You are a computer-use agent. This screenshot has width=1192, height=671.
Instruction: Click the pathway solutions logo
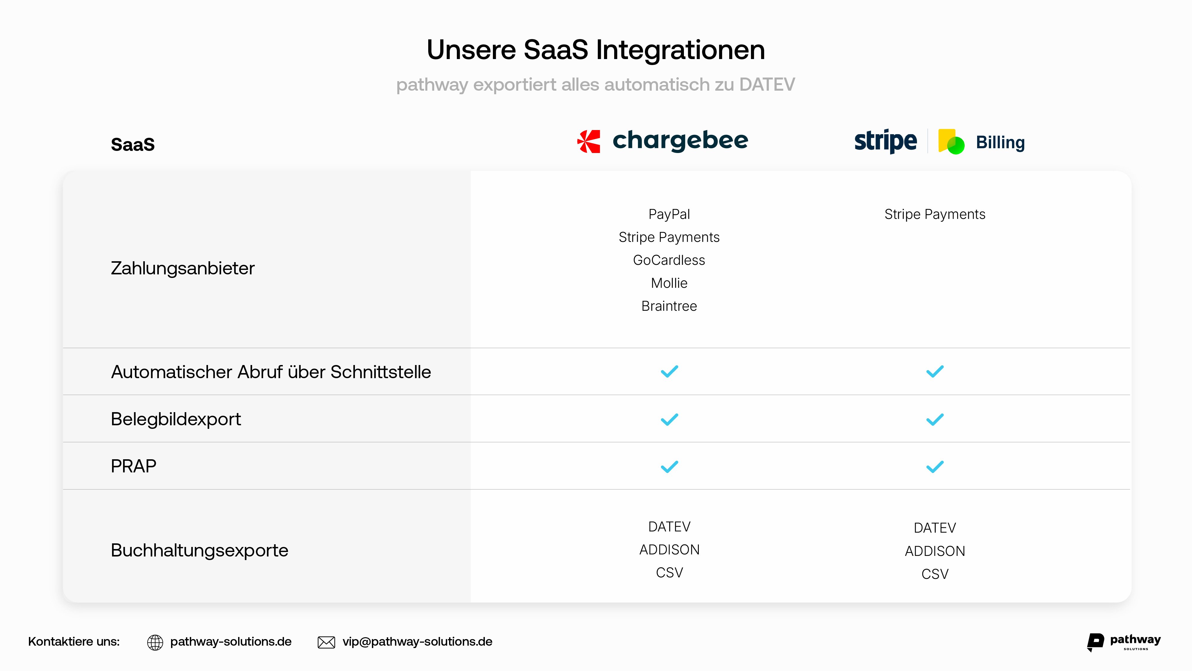1124,642
